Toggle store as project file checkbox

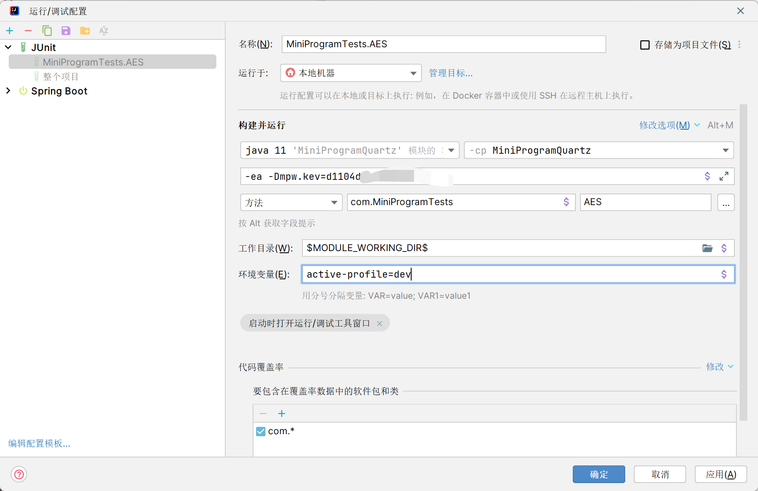click(x=645, y=45)
